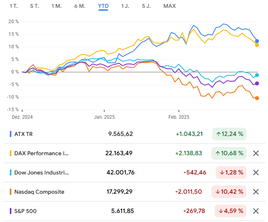Open the ATX TR index row
268x222 pixels.
(x=134, y=134)
